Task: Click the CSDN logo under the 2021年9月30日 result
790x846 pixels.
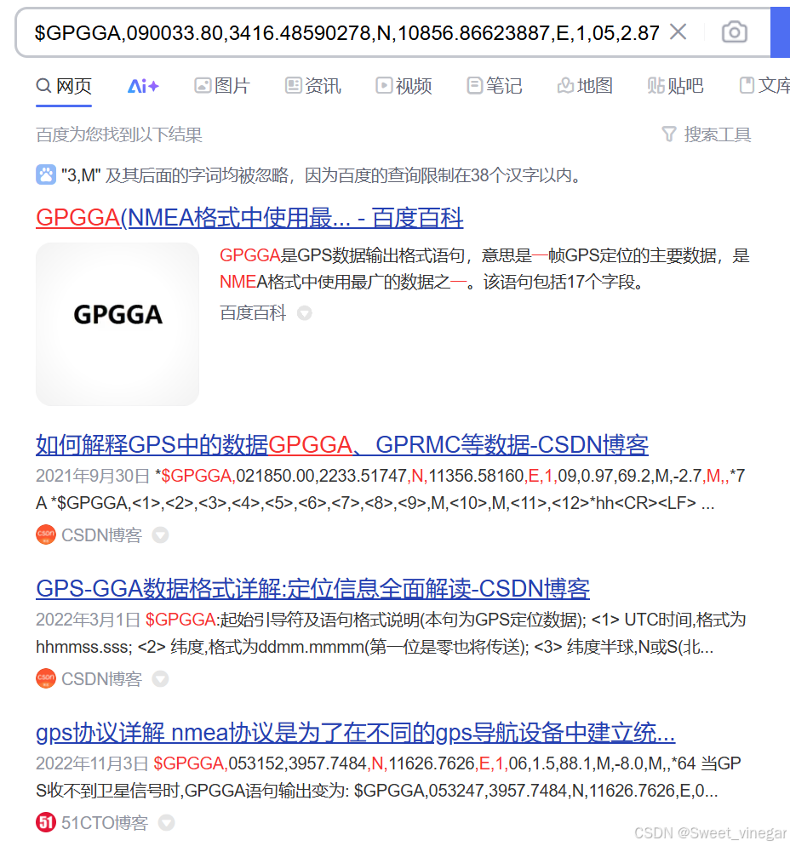Action: (x=46, y=534)
